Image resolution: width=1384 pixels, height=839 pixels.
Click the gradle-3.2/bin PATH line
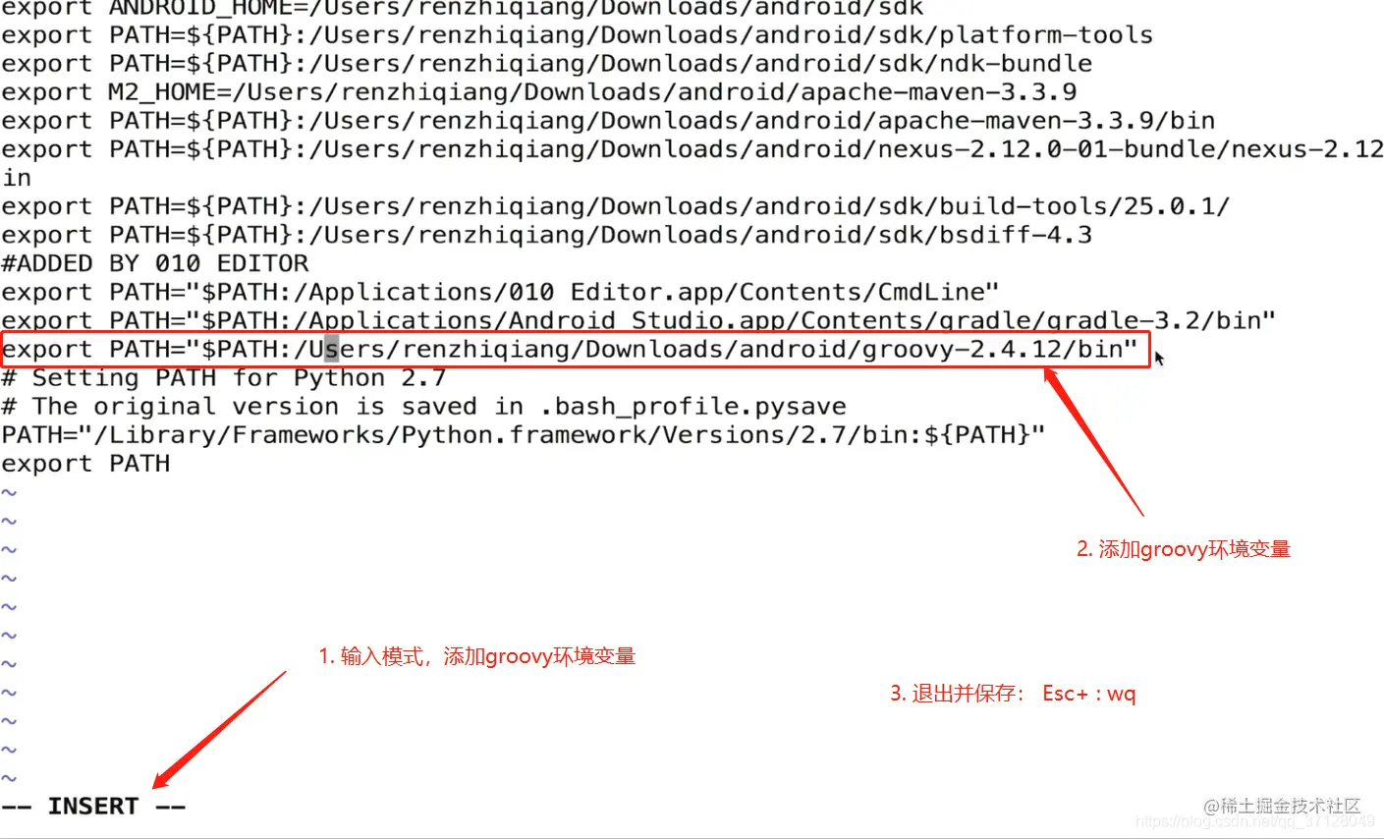[x=638, y=320]
